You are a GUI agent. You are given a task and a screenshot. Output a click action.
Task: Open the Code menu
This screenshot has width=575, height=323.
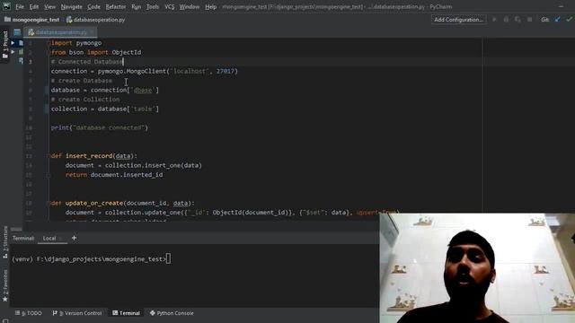(x=93, y=6)
